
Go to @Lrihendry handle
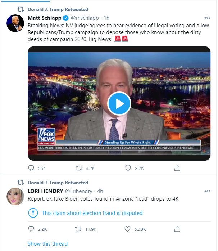pyautogui.click(x=79, y=191)
